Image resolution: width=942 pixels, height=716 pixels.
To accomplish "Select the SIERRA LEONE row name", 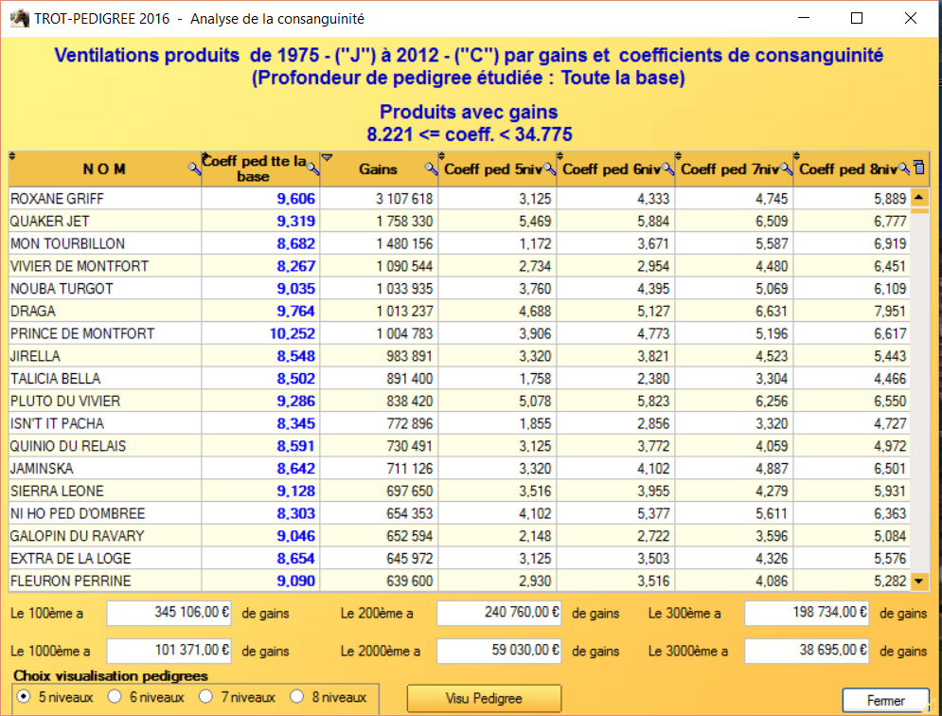I will point(57,492).
